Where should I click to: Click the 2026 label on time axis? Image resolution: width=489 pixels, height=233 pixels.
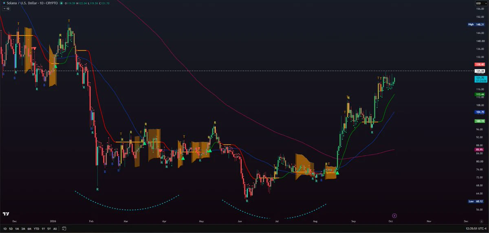pos(53,221)
